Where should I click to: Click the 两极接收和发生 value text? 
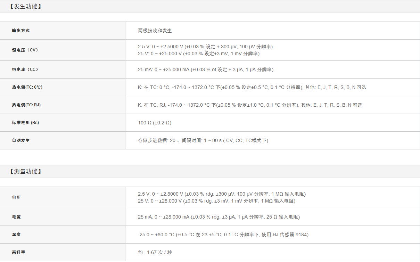155,31
